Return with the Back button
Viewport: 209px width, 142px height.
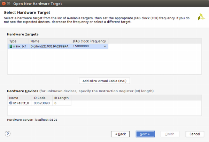(120, 134)
